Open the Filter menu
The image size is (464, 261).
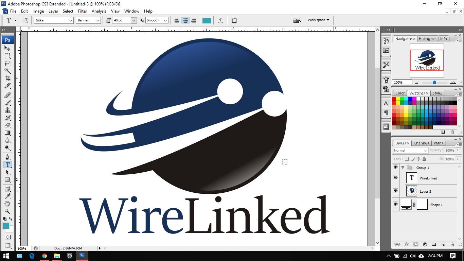tap(83, 11)
